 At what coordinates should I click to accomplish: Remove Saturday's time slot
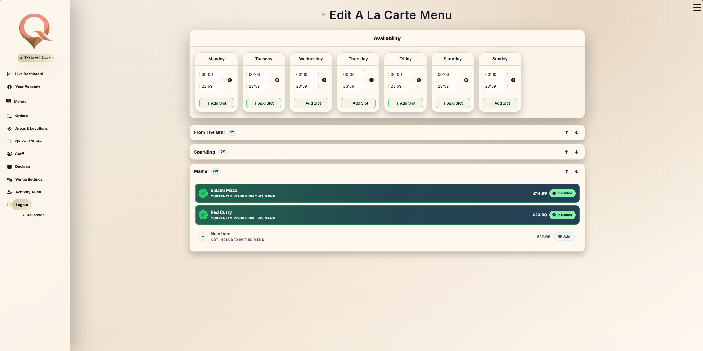click(466, 80)
